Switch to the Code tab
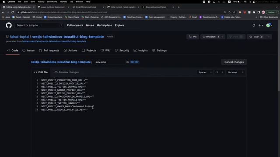This screenshot has height=157, width=280. point(13,51)
